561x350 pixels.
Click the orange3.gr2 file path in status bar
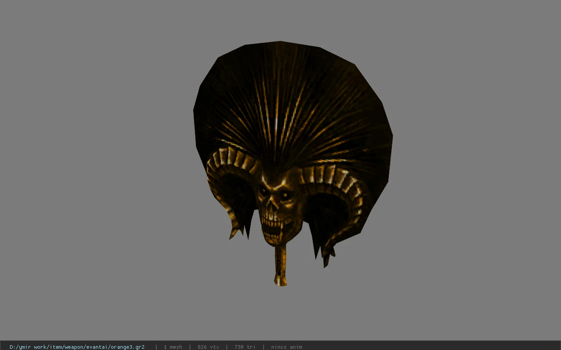[77, 347]
